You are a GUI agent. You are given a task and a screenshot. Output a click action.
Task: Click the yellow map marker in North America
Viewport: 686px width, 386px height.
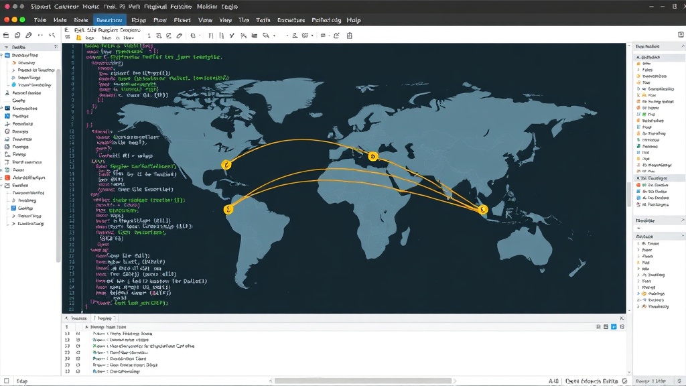click(x=226, y=165)
